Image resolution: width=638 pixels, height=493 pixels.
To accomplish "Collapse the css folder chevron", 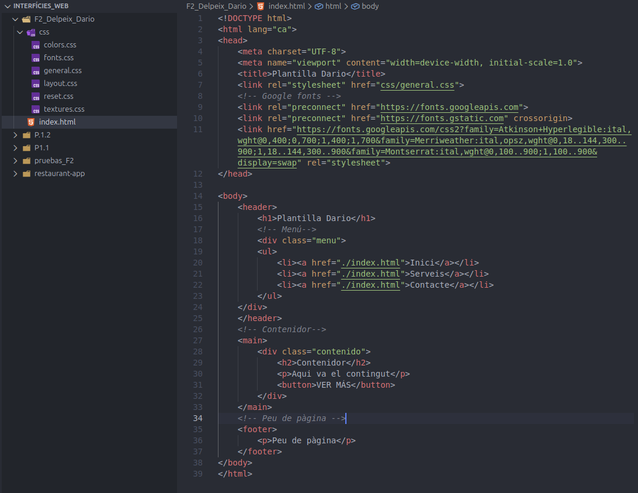I will (20, 32).
